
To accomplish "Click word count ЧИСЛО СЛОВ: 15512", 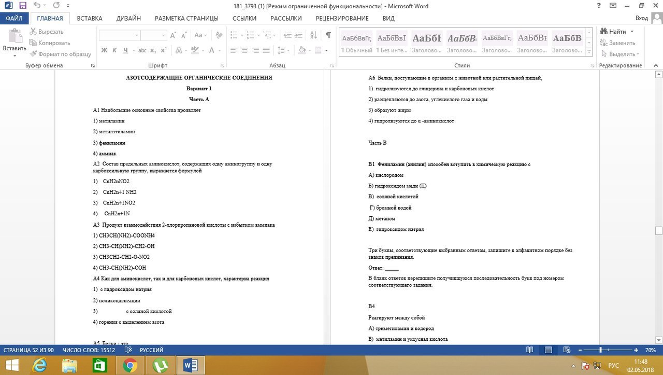I will click(89, 350).
